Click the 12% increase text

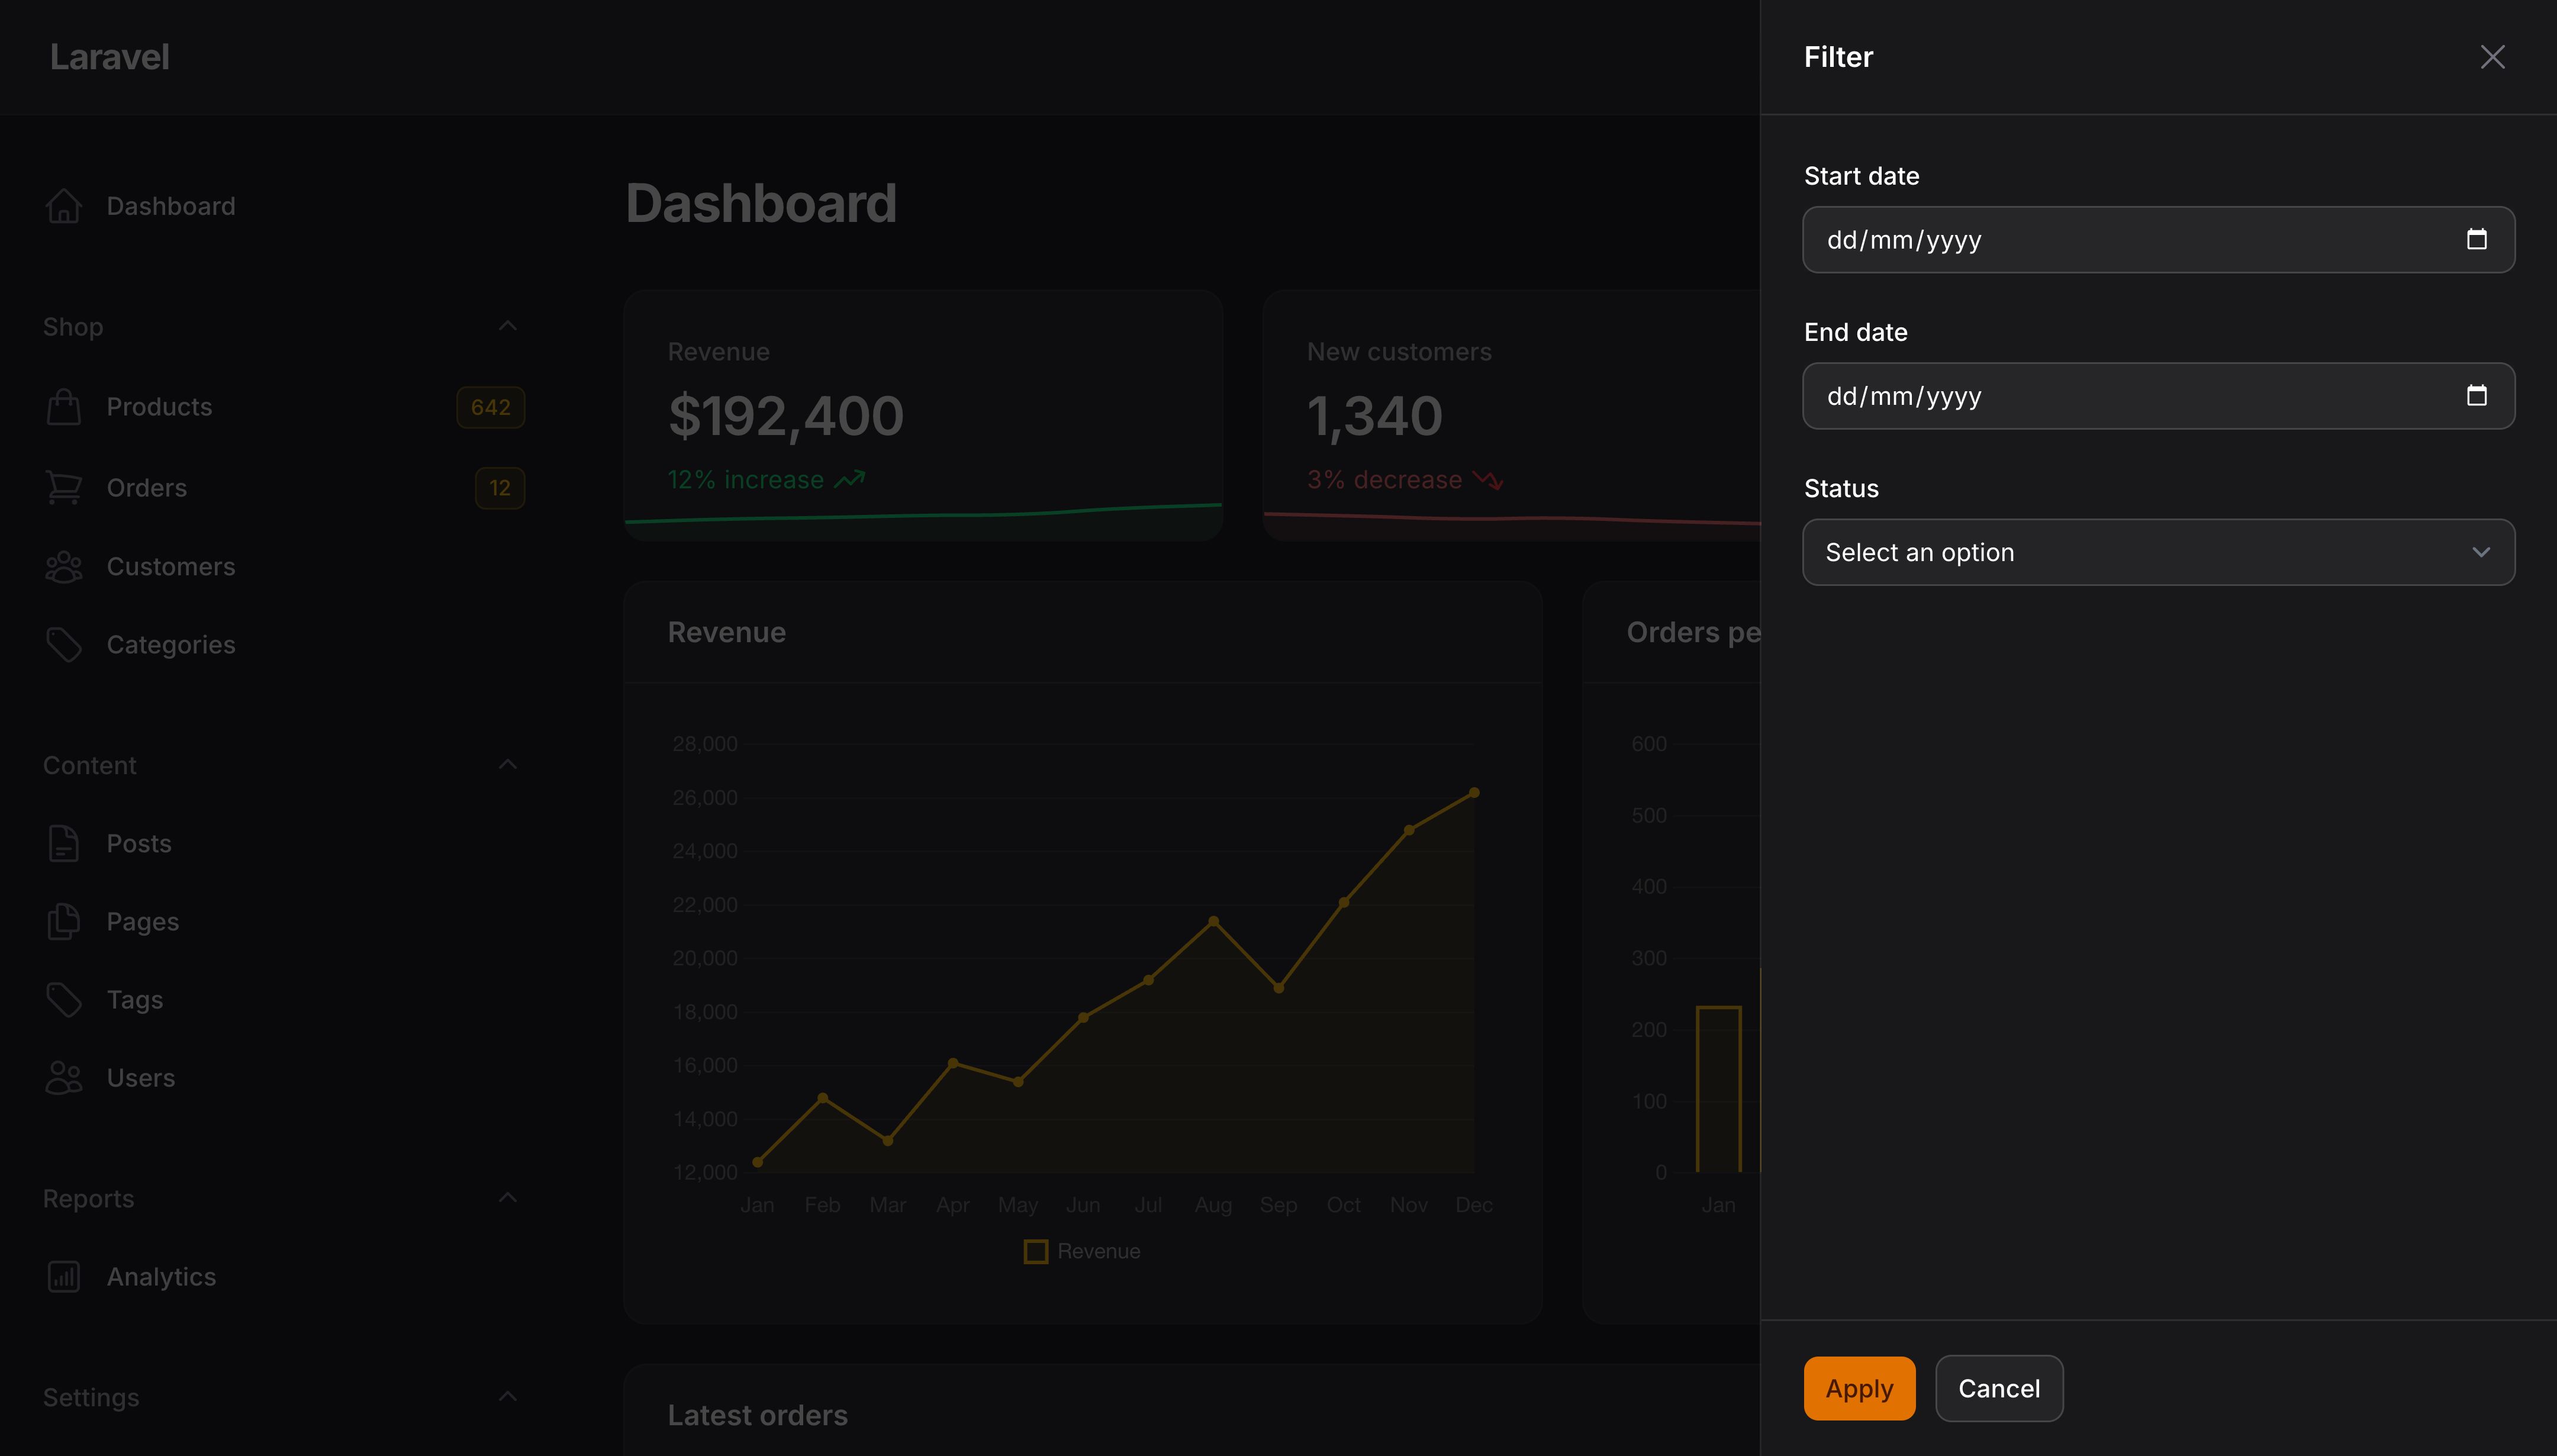coord(746,480)
